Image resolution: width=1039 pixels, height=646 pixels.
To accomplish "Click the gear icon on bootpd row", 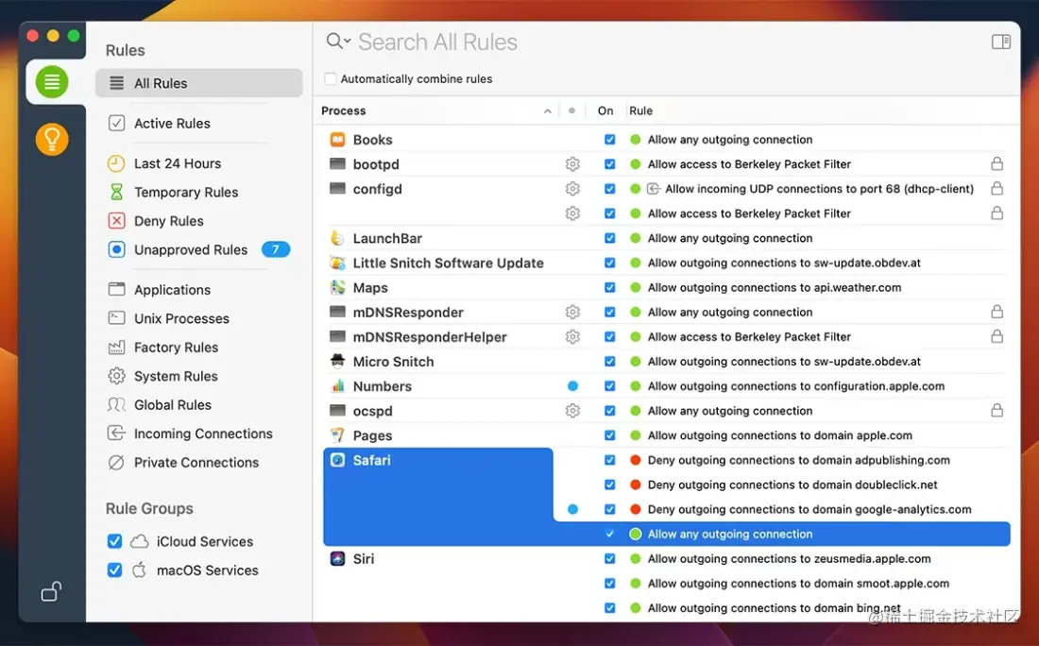I will [x=572, y=163].
